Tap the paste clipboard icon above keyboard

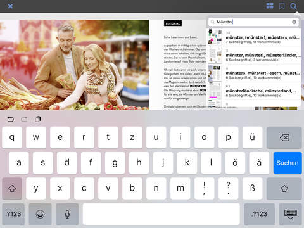(x=37, y=119)
